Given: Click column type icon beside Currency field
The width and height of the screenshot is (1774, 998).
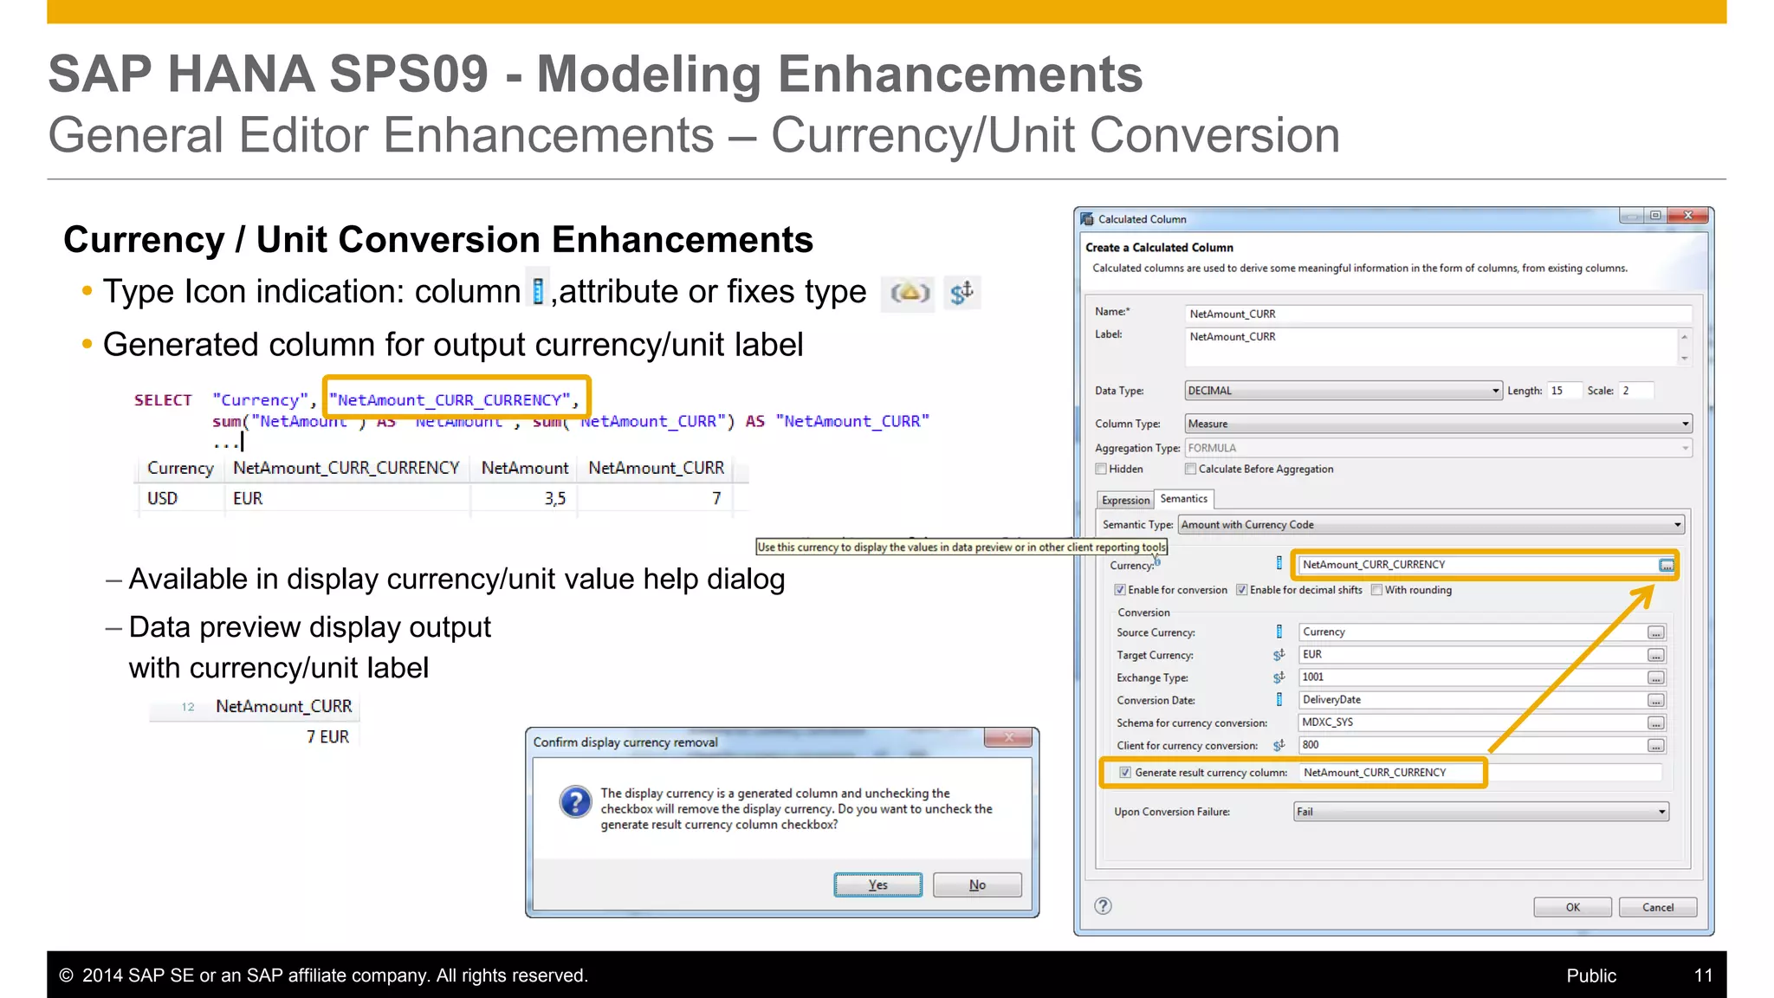Looking at the screenshot, I should click(x=1279, y=563).
